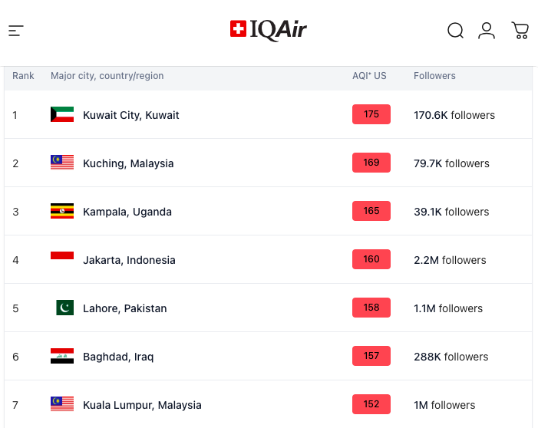Open Kuala Lumpur, Malaysia page

pos(142,405)
